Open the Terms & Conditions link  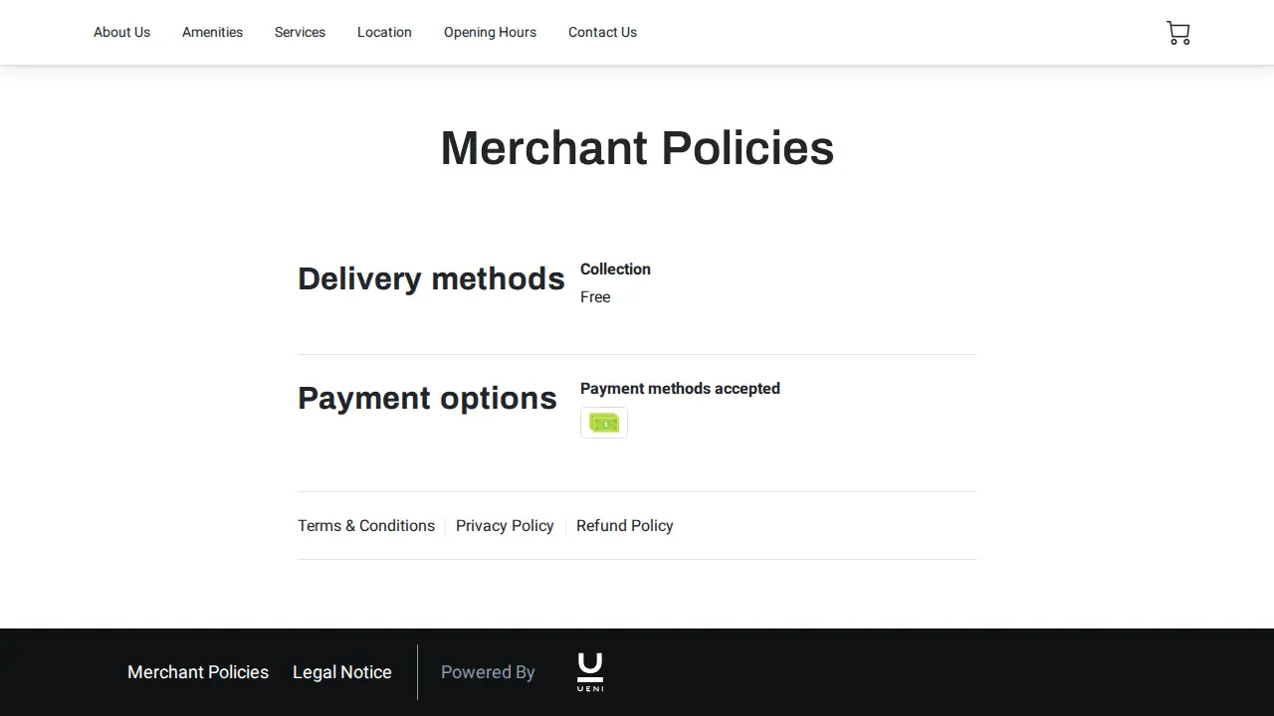[366, 525]
